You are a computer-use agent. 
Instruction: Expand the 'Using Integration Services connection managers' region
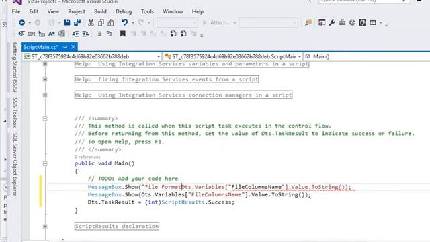45,95
